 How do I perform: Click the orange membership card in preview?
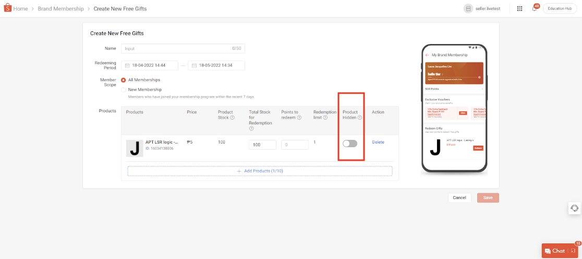(x=454, y=73)
